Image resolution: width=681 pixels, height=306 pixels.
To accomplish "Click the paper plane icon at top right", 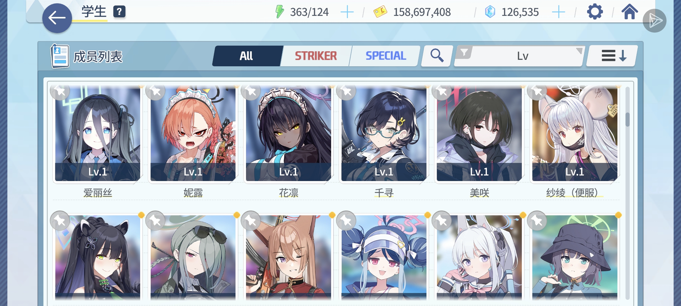I will point(655,20).
